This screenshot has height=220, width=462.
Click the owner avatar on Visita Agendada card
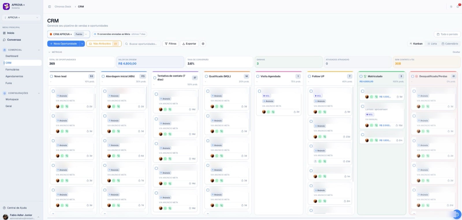click(264, 112)
